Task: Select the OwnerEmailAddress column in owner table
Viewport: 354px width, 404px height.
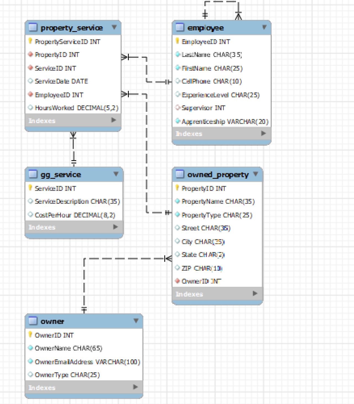Action: [x=87, y=361]
